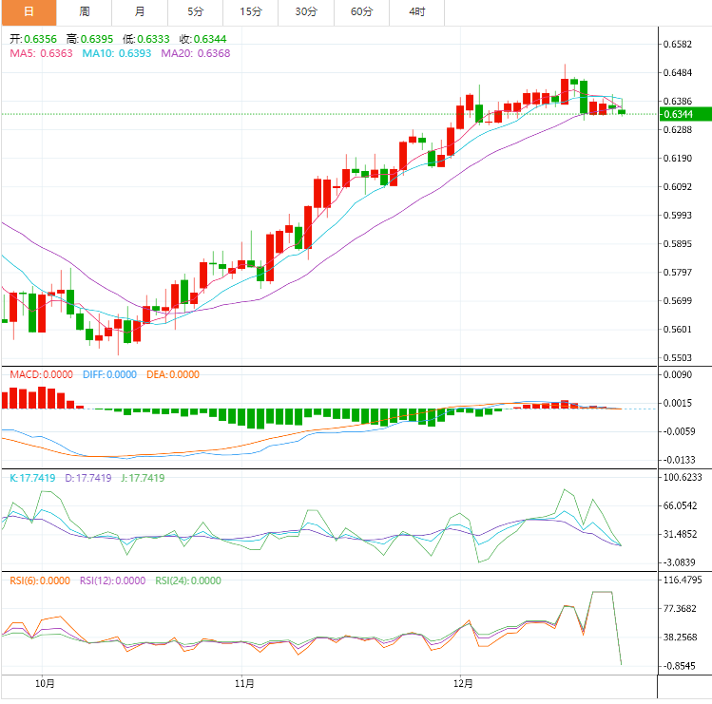The width and height of the screenshot is (712, 704).
Task: Click the RSI(6):0.0000 label
Action: [40, 581]
